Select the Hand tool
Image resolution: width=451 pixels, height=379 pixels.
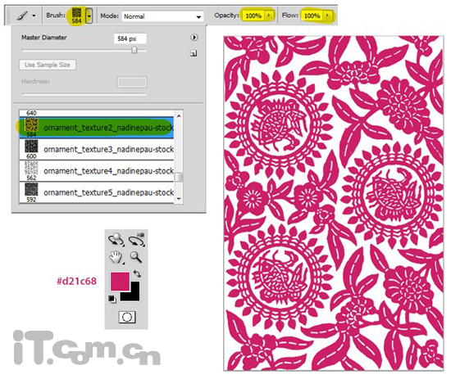tap(116, 257)
